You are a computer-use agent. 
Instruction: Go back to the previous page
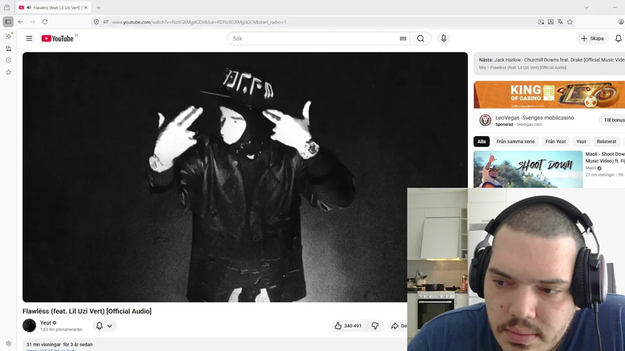21,22
